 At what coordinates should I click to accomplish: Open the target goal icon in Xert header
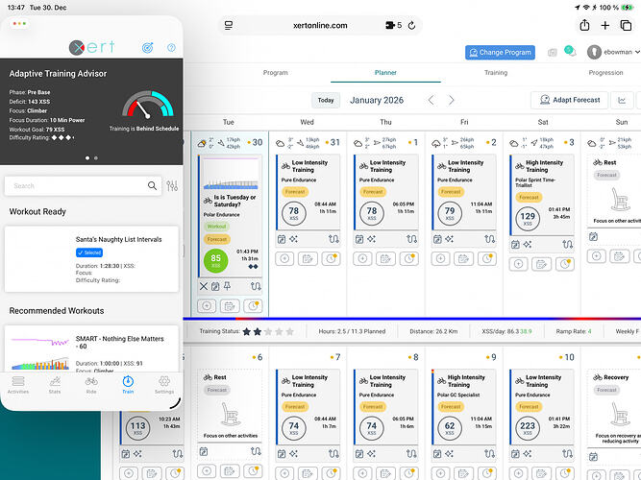pos(146,46)
